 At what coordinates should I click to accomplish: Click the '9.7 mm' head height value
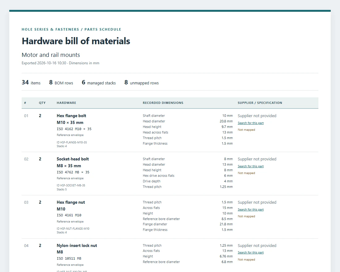click(x=227, y=127)
